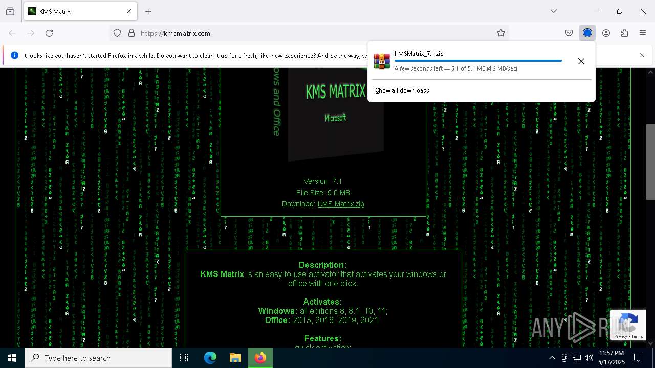655x368 pixels.
Task: Click the download progress bar
Action: [478, 61]
